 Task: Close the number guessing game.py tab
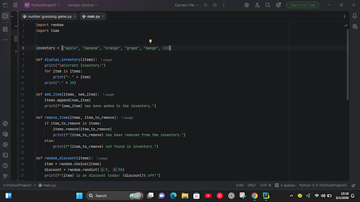click(x=75, y=16)
